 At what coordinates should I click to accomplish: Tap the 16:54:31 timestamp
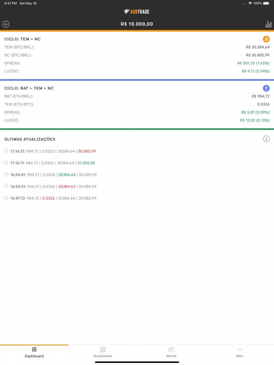pos(18,186)
